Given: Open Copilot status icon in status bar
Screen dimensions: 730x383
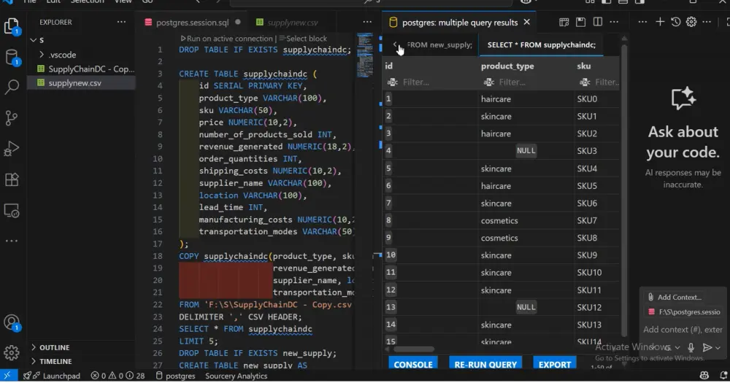Looking at the screenshot, I should point(704,376).
